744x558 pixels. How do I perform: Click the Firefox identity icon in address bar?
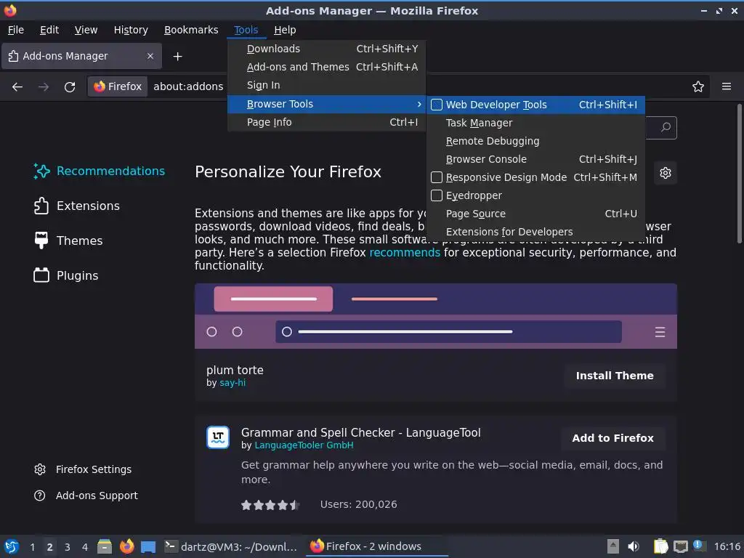(x=118, y=86)
